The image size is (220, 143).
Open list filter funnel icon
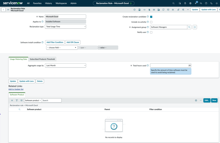tap(17, 100)
